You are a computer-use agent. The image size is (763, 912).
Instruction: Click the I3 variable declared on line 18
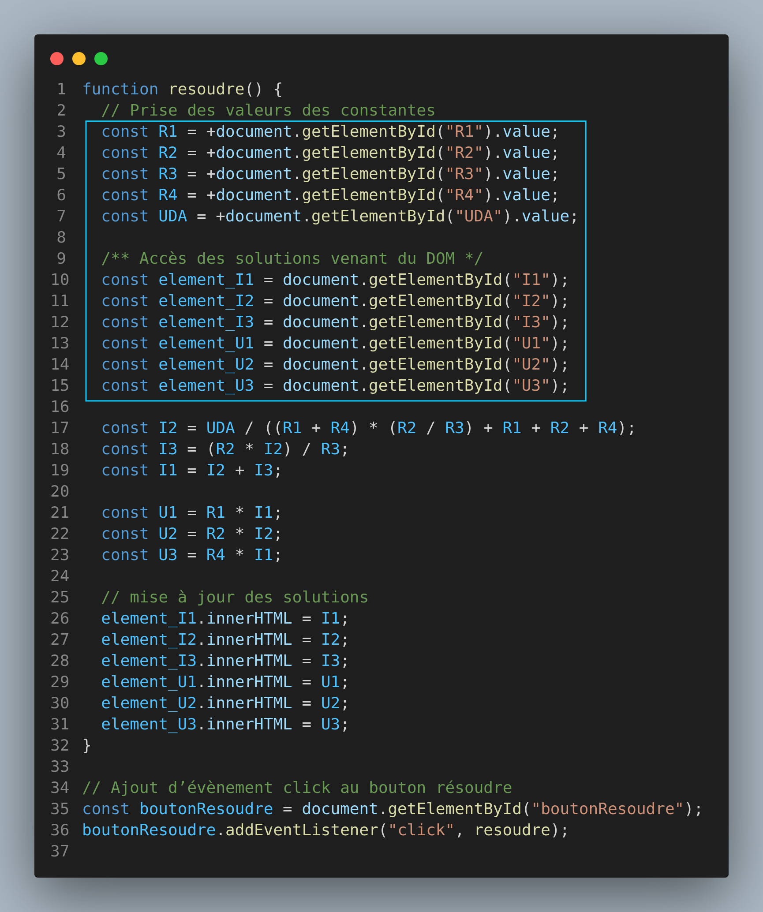pyautogui.click(x=168, y=449)
